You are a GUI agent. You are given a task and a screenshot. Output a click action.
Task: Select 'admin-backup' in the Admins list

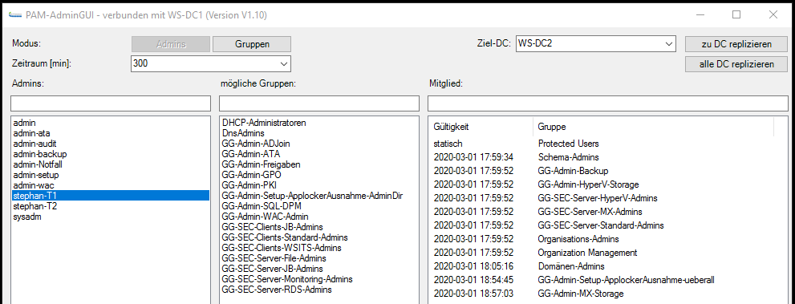click(111, 154)
